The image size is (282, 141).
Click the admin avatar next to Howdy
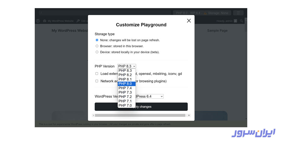[x=236, y=21]
